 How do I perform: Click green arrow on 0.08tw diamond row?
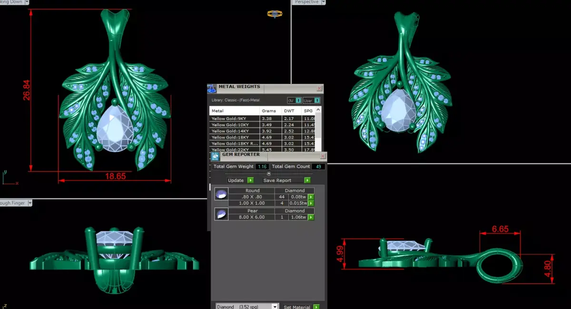(x=311, y=197)
